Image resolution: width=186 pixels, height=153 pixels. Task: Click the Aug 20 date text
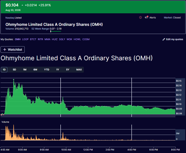coord(13,10)
